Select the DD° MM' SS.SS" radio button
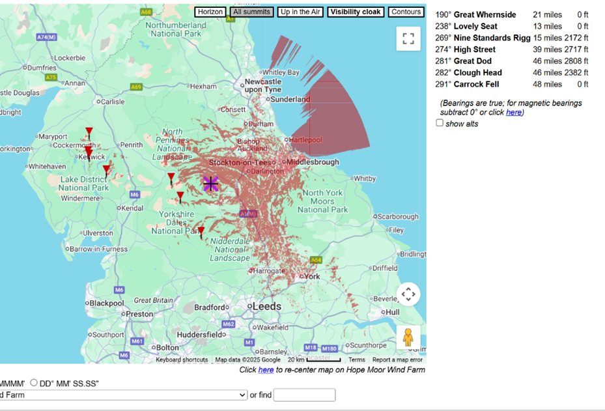Image resolution: width=605 pixels, height=411 pixels. (x=34, y=383)
